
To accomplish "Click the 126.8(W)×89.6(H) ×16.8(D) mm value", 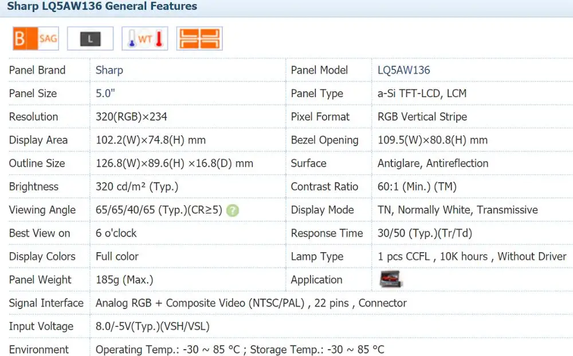I will [174, 163].
